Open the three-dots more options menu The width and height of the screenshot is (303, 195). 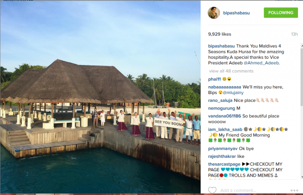pos(294,190)
